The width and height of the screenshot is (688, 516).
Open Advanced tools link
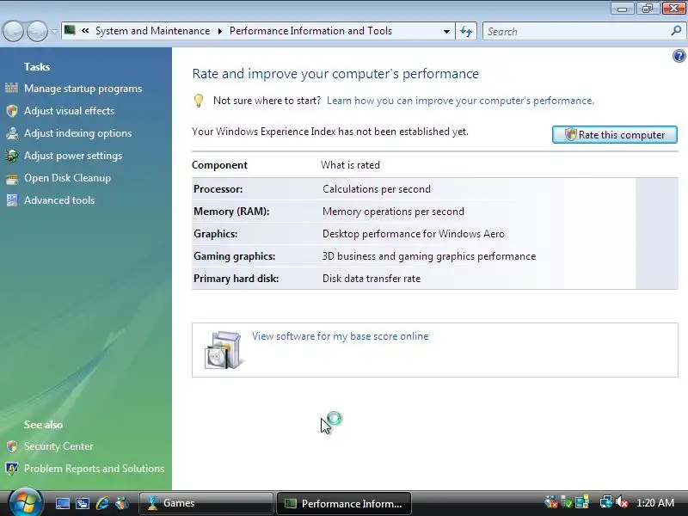[x=59, y=200]
